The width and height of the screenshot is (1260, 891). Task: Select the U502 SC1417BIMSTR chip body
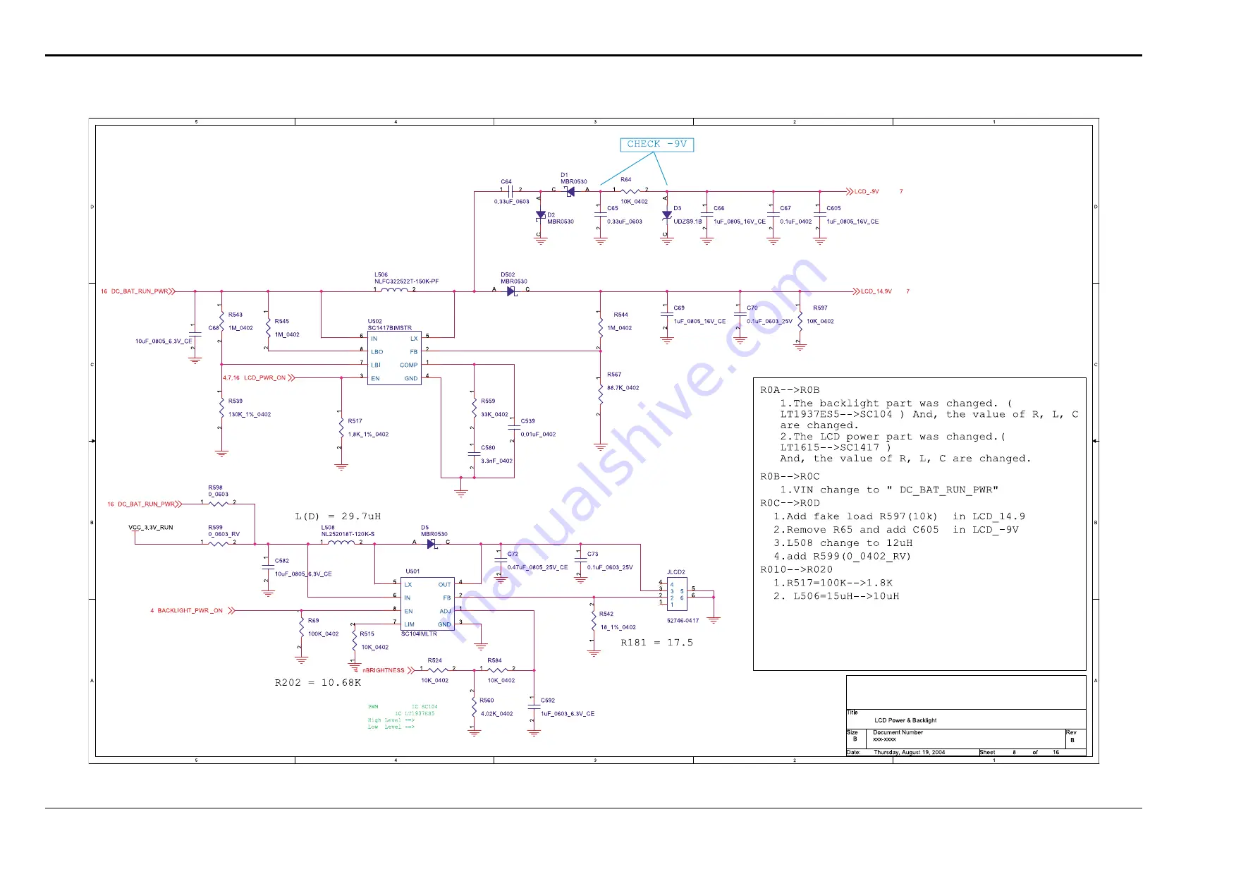(394, 358)
